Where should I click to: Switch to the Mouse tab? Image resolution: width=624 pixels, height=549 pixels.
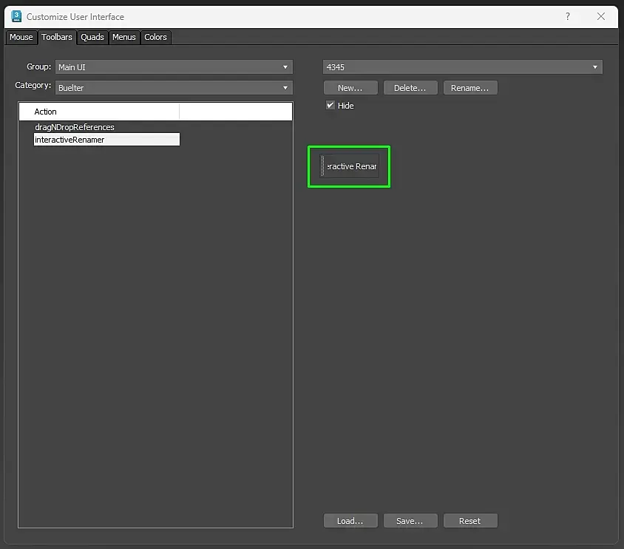(21, 37)
